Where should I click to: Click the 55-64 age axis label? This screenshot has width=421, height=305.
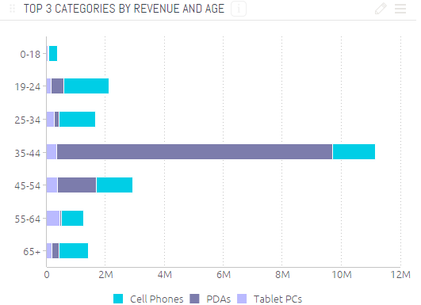point(28,219)
